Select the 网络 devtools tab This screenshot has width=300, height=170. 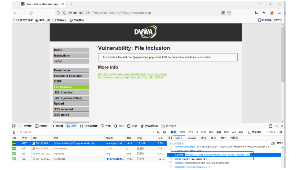pos(72,126)
